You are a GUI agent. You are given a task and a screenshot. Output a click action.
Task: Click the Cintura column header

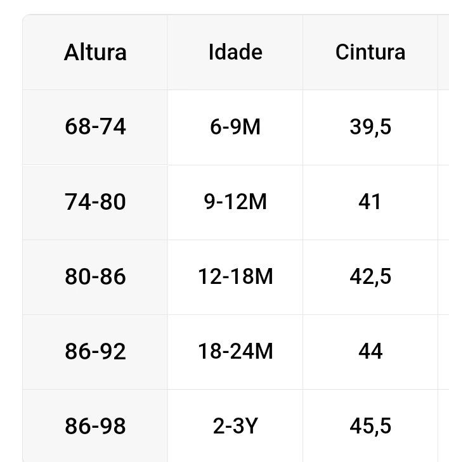[370, 53]
